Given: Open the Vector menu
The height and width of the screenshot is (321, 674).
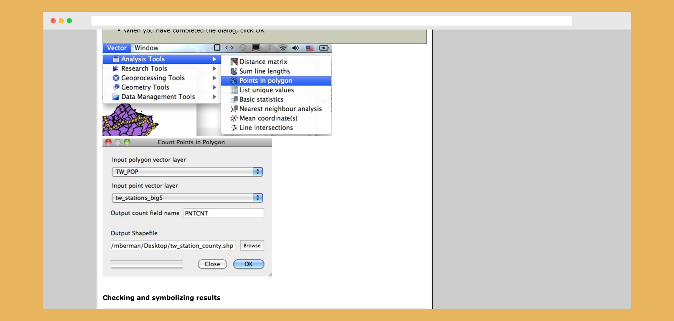Looking at the screenshot, I should click(x=117, y=48).
